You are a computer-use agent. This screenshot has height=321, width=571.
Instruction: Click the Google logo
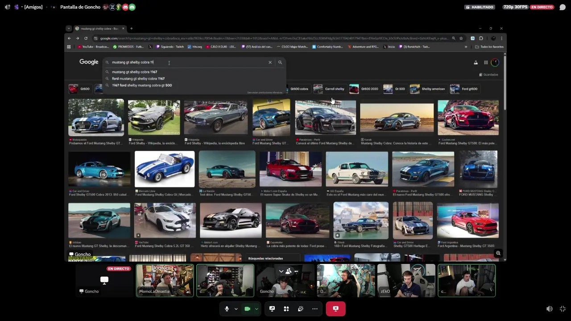point(89,62)
